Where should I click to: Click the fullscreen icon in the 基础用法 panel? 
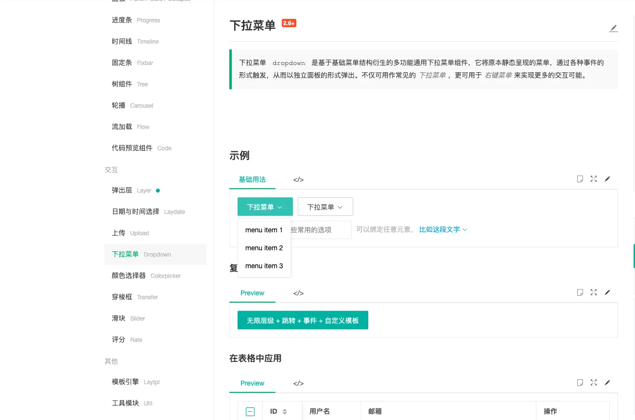594,179
